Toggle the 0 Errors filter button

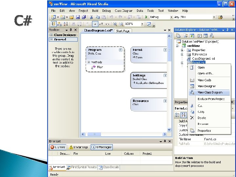58,147
